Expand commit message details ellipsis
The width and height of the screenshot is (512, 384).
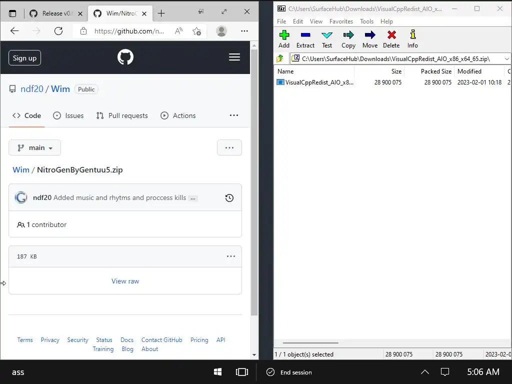tap(193, 198)
